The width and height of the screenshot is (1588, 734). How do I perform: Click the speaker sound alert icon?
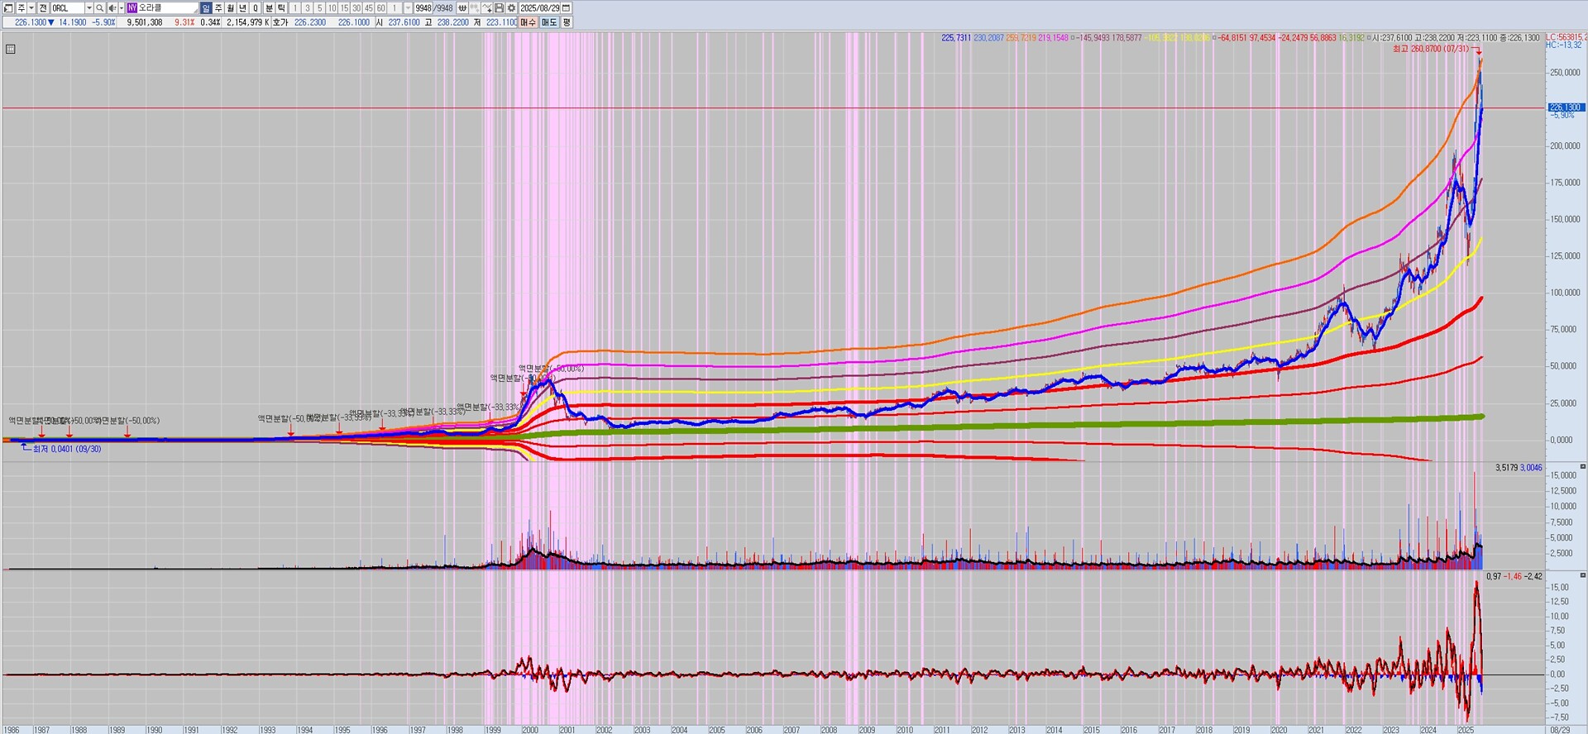point(112,8)
